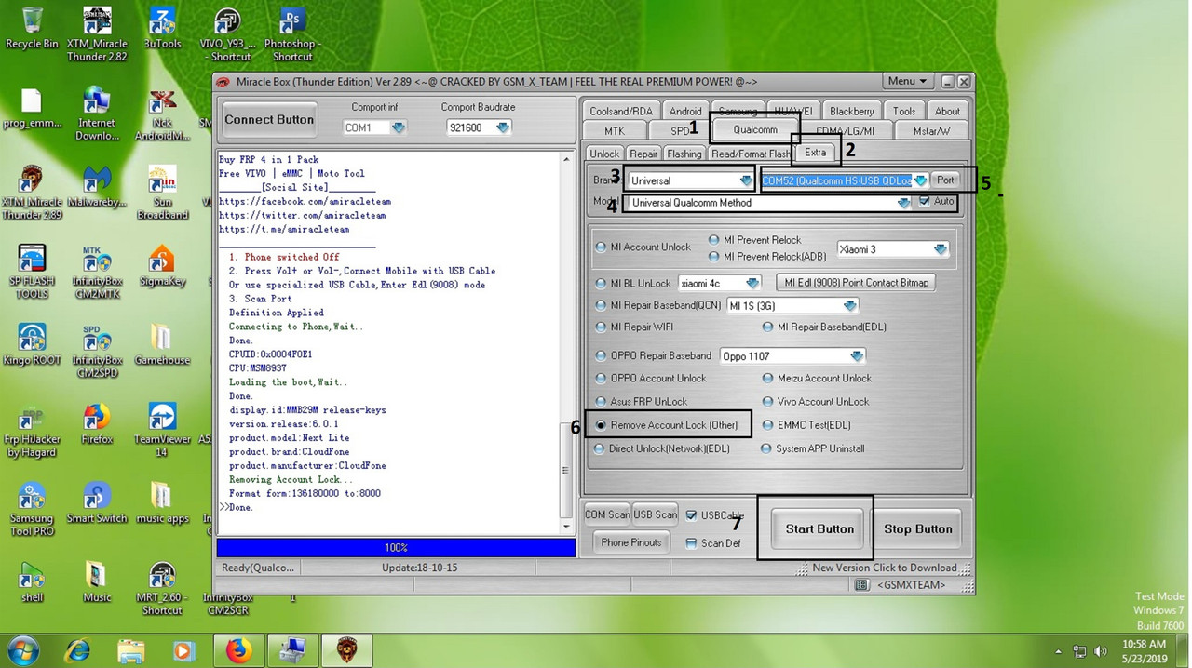Open the Flashing sub-tab

(x=684, y=154)
